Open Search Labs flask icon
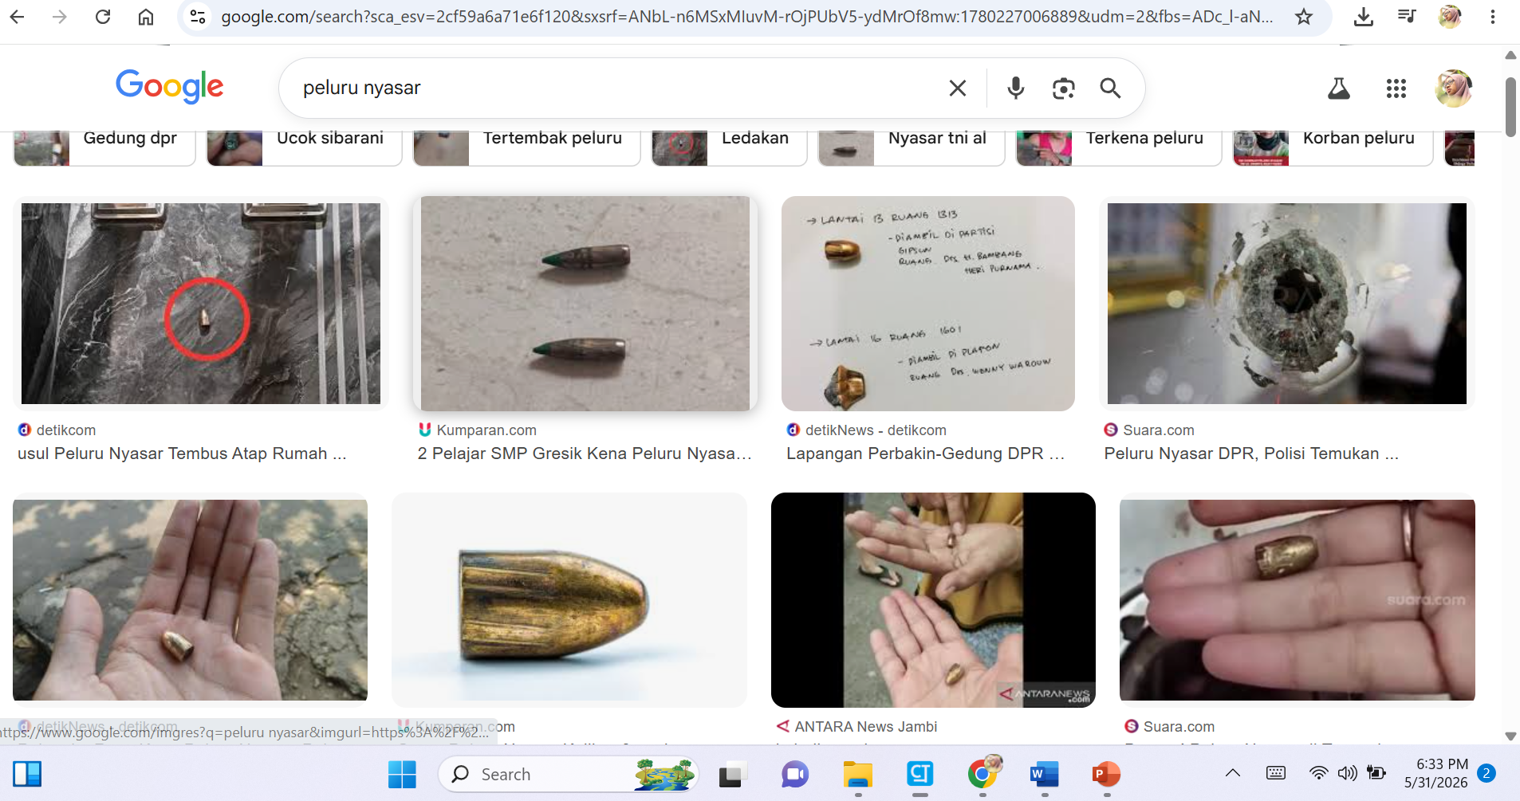The height and width of the screenshot is (801, 1520). tap(1339, 88)
